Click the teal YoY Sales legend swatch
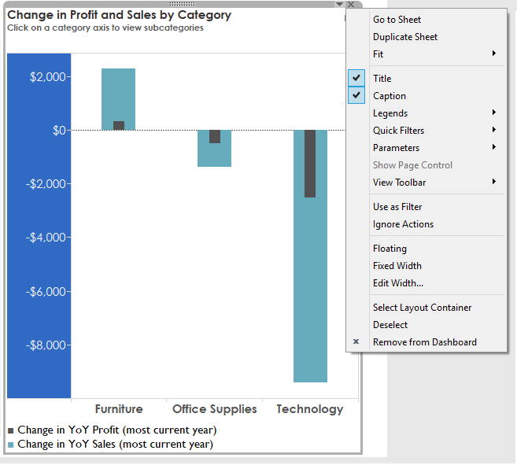Screen dimensions: 517x465 tap(10, 445)
